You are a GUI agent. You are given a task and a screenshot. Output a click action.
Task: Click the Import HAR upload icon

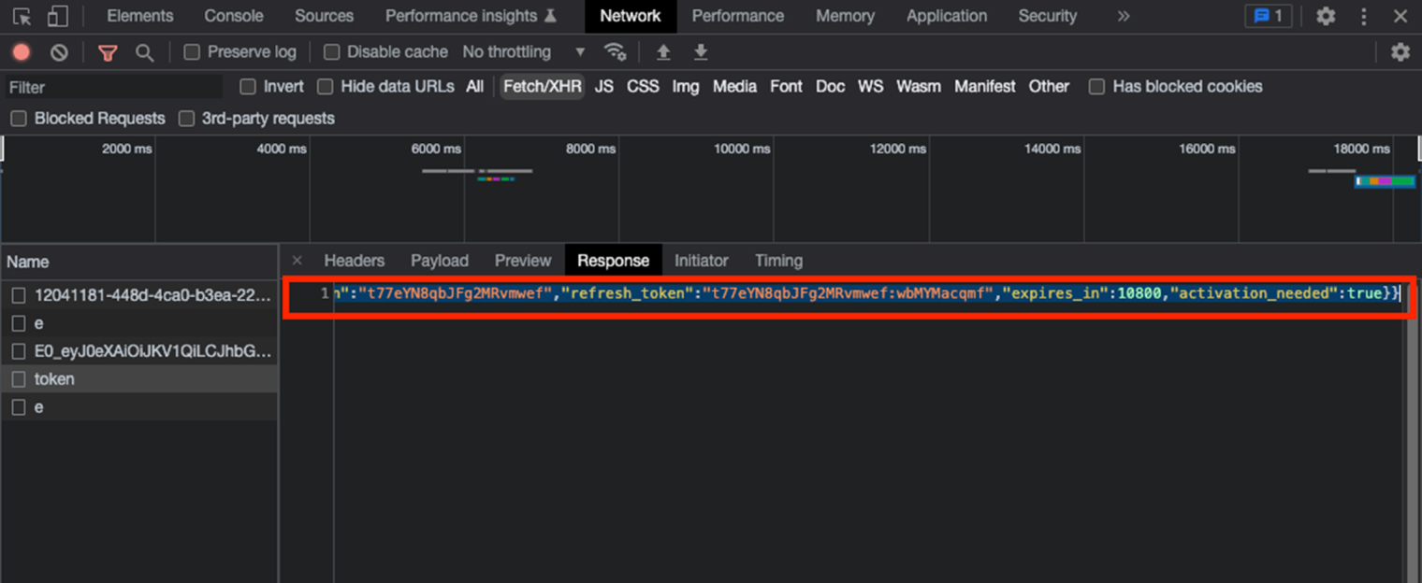(663, 51)
